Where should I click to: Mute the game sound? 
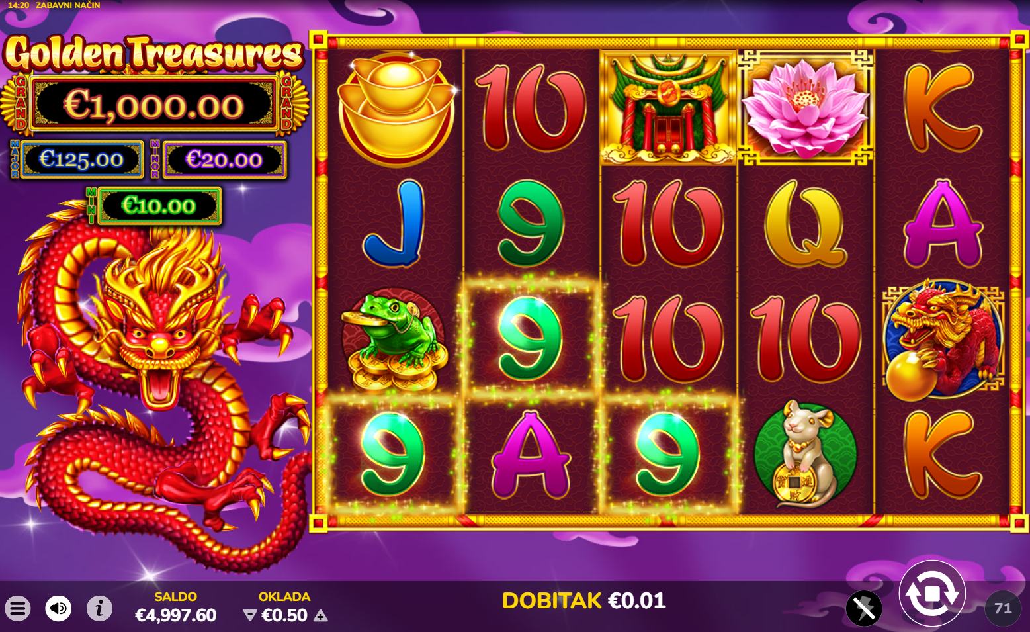[58, 608]
